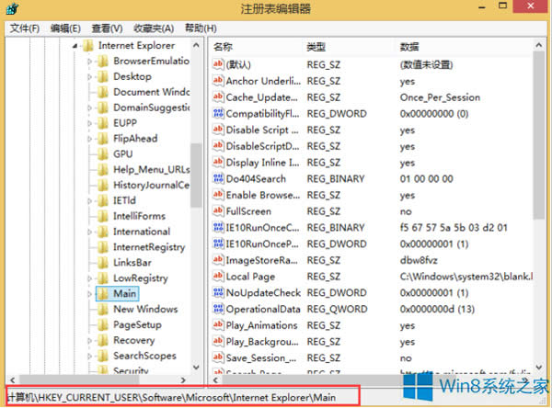Click the Internet Explorer folder icon

(87, 45)
